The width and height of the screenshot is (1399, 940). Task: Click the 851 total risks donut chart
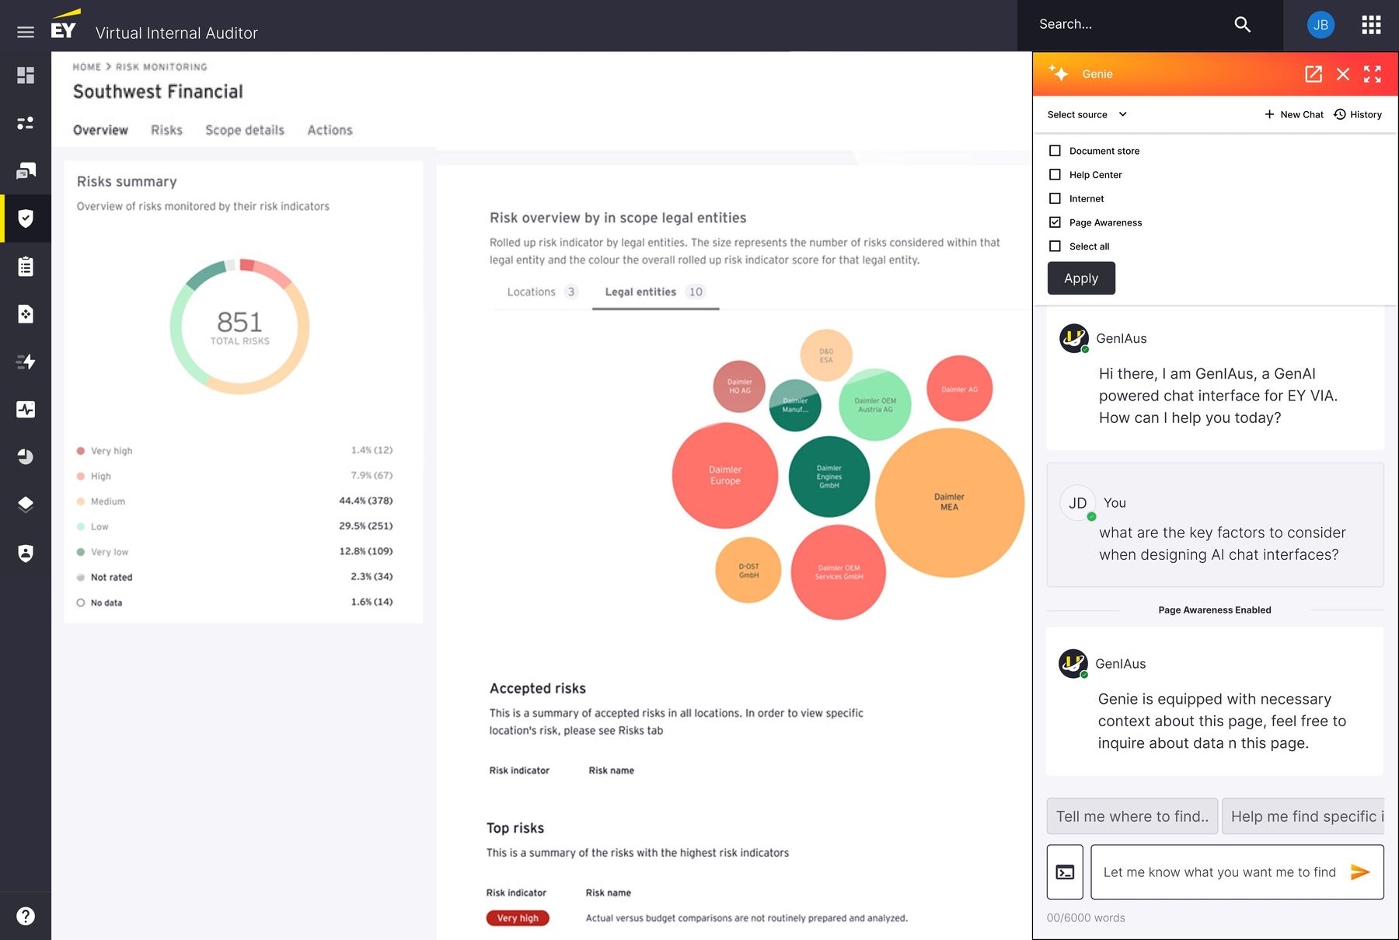(x=239, y=327)
